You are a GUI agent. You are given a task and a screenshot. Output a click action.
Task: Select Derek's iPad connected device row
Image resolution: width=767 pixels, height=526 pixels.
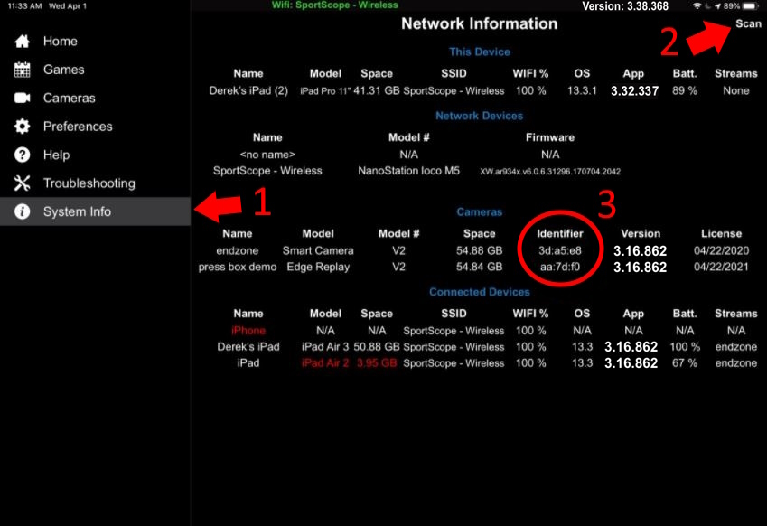click(x=248, y=347)
